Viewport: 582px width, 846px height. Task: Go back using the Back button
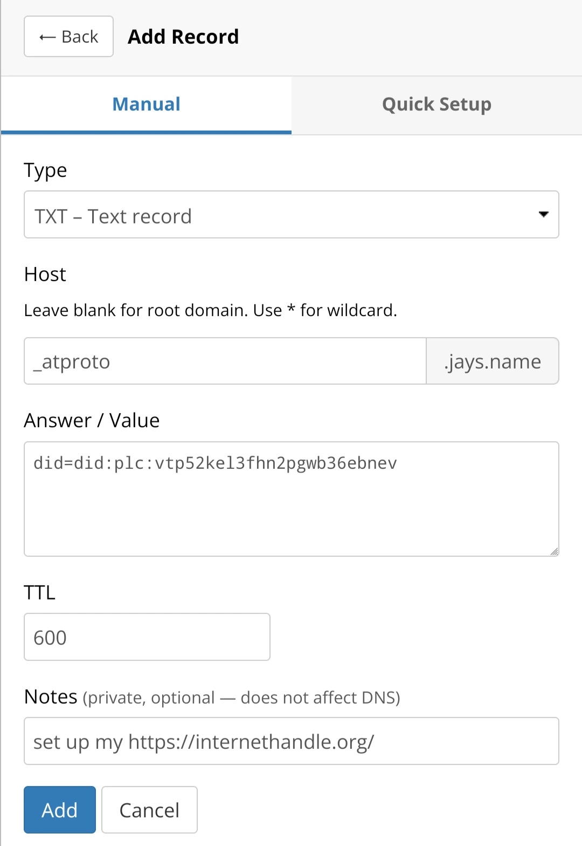pyautogui.click(x=68, y=37)
